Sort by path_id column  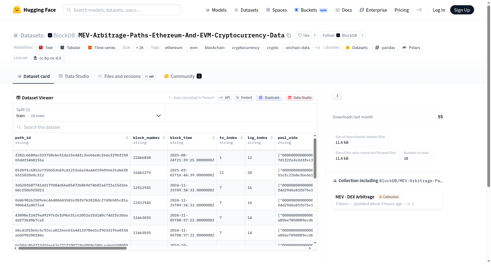[x=127, y=138]
